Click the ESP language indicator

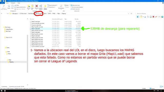pyautogui.click(x=155, y=91)
